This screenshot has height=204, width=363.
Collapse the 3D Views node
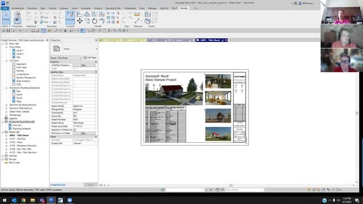coord(6,61)
